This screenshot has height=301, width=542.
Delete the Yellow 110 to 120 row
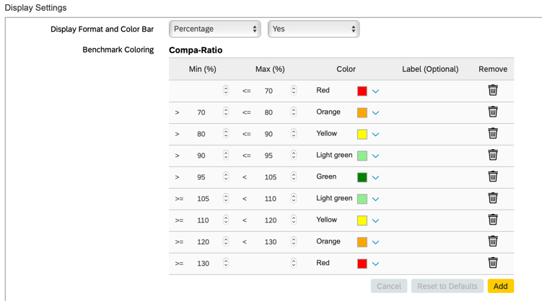492,220
